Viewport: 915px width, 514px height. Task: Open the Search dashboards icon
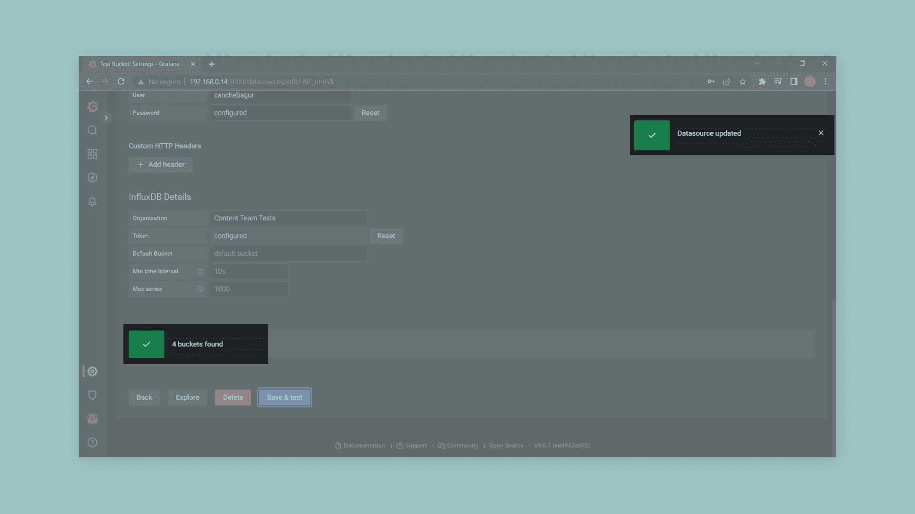(92, 130)
